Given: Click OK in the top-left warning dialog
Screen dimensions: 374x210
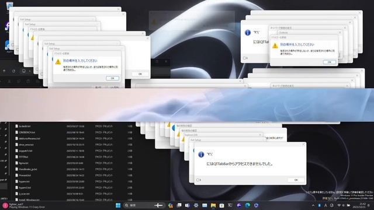Looking at the screenshot, I should click(112, 78).
